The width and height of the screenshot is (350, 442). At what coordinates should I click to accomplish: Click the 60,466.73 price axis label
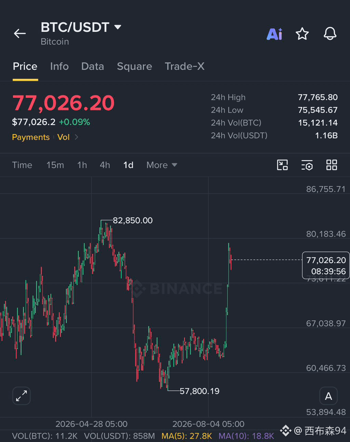tap(326, 368)
